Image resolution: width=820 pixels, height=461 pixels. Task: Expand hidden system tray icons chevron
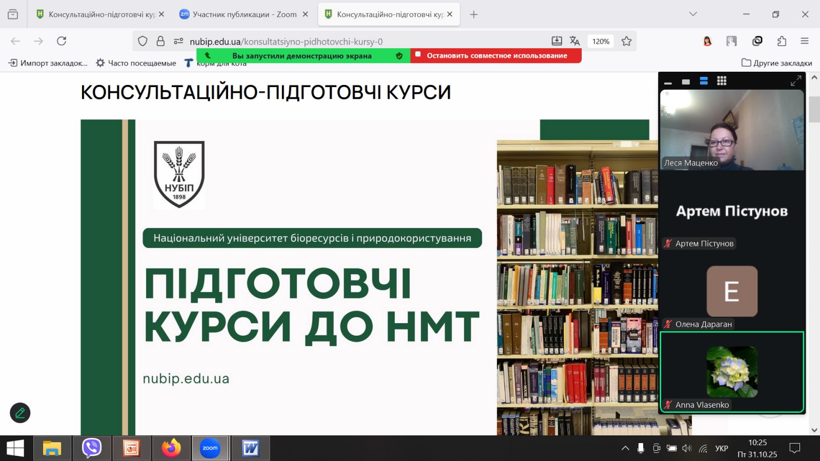click(625, 448)
